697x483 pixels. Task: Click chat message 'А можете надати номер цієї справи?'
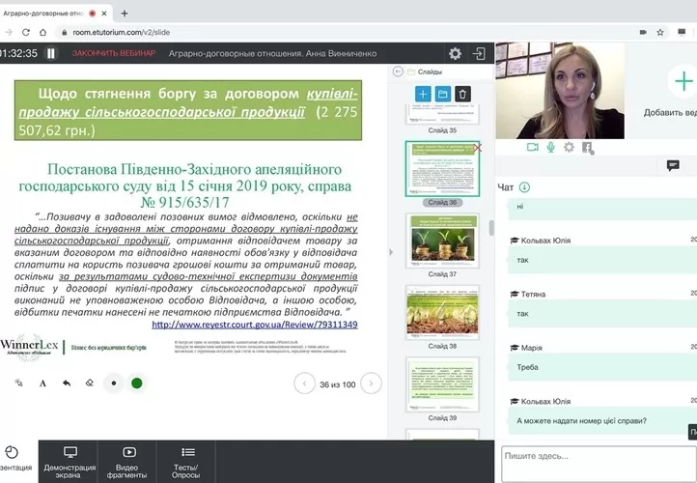[581, 421]
